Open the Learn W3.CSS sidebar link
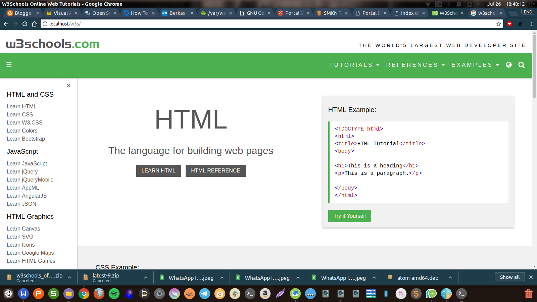The height and width of the screenshot is (302, 537). (x=25, y=122)
